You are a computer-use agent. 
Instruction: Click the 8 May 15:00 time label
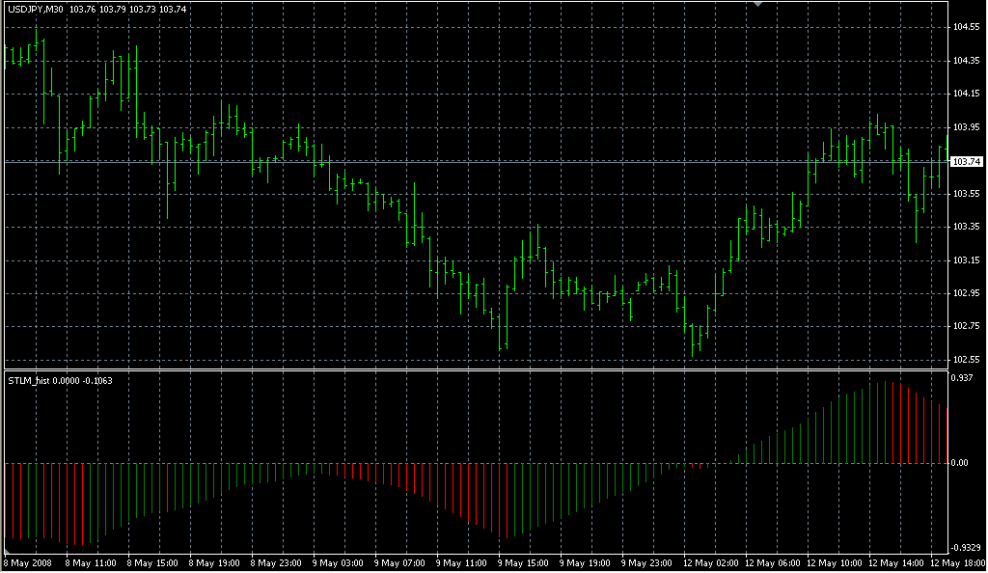(152, 563)
